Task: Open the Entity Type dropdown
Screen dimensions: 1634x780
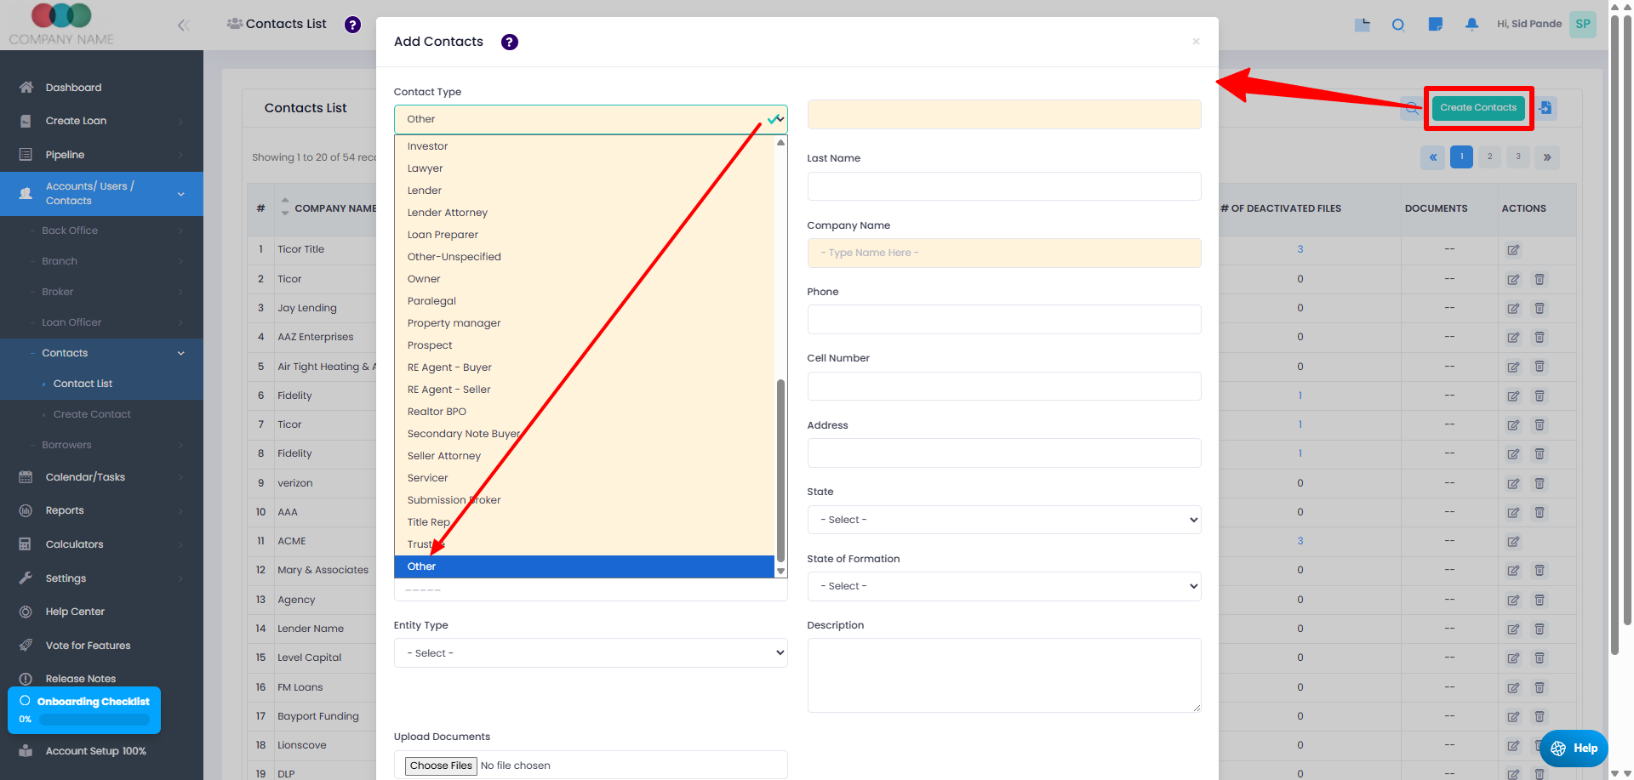Action: [x=590, y=653]
